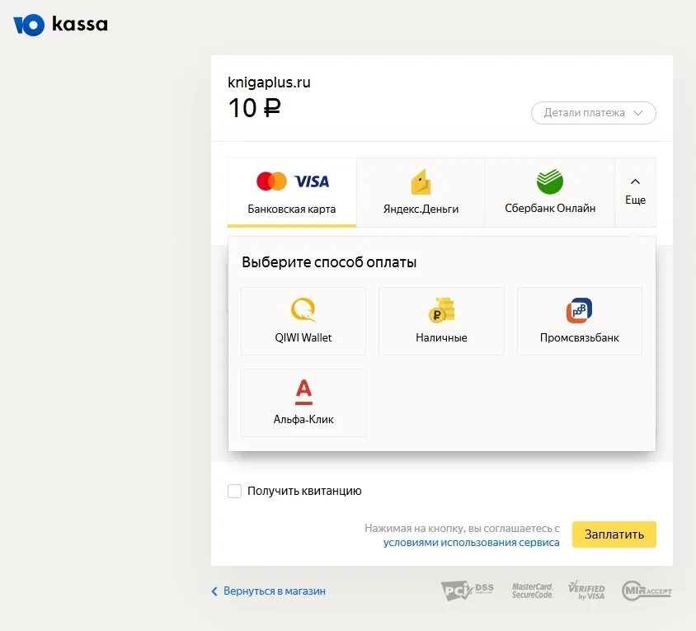Image resolution: width=696 pixels, height=631 pixels.
Task: Click the QIWI Wallet logo icon
Action: (303, 309)
